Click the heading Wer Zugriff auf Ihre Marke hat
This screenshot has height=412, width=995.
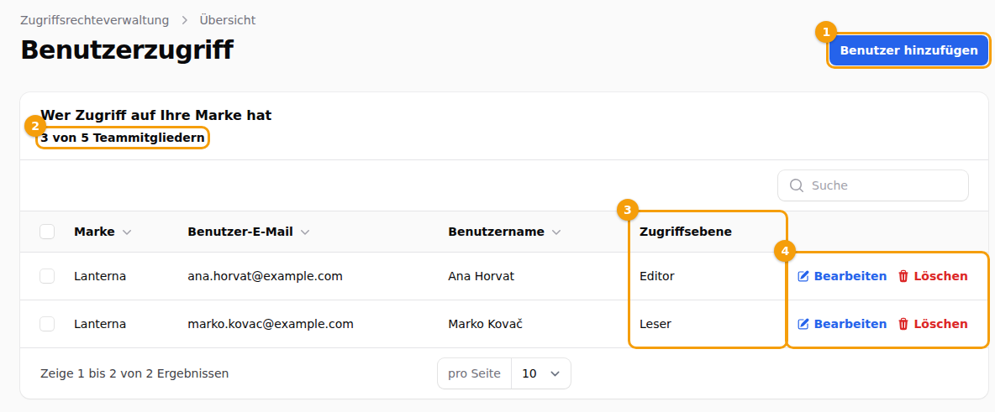coord(156,115)
